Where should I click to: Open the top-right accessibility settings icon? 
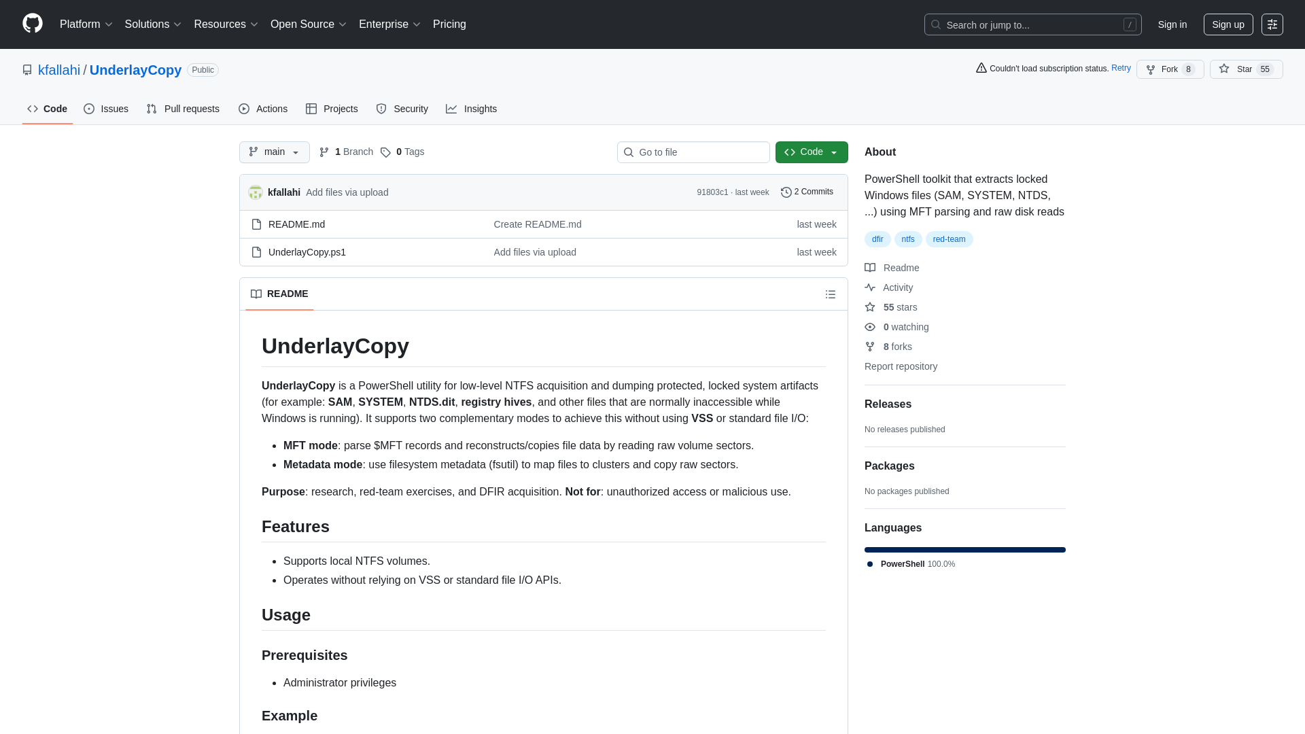pos(1272,24)
